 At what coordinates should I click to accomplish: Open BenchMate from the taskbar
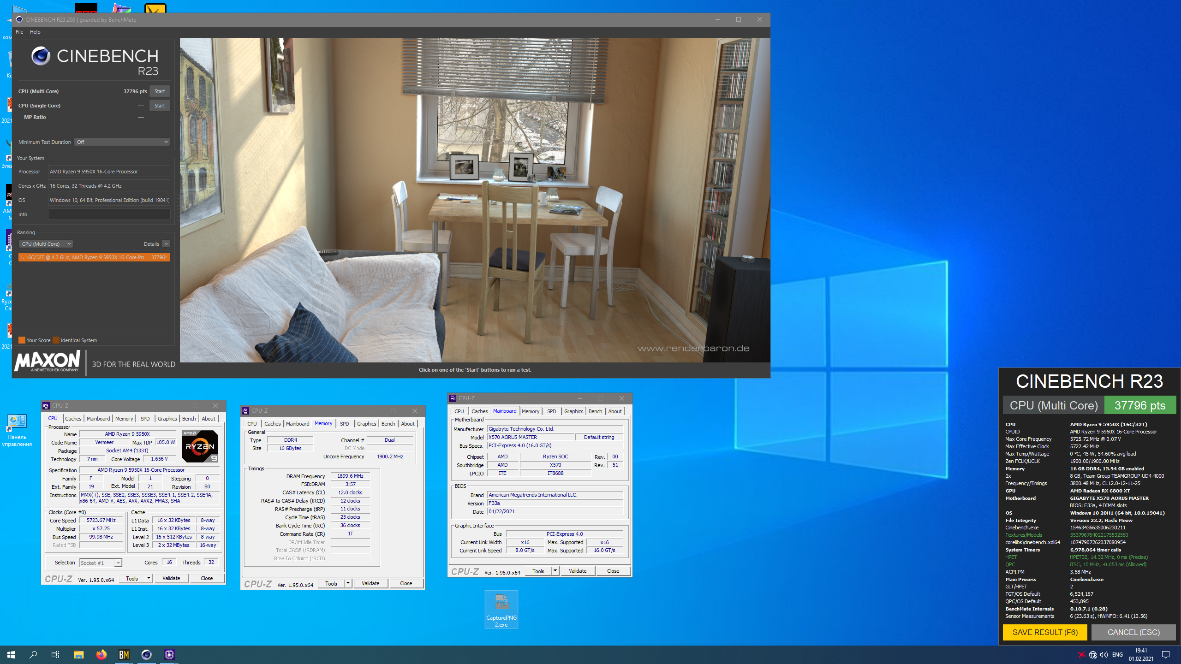coord(124,654)
